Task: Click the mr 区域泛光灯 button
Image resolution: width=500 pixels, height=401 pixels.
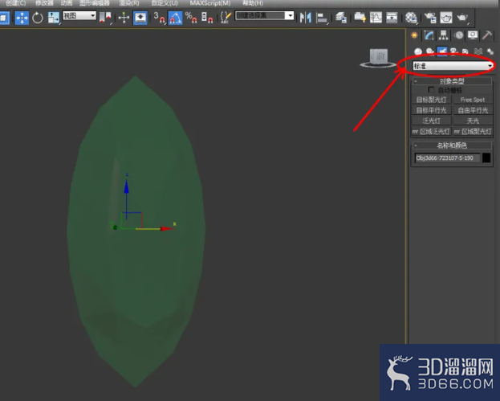Action: 432,131
